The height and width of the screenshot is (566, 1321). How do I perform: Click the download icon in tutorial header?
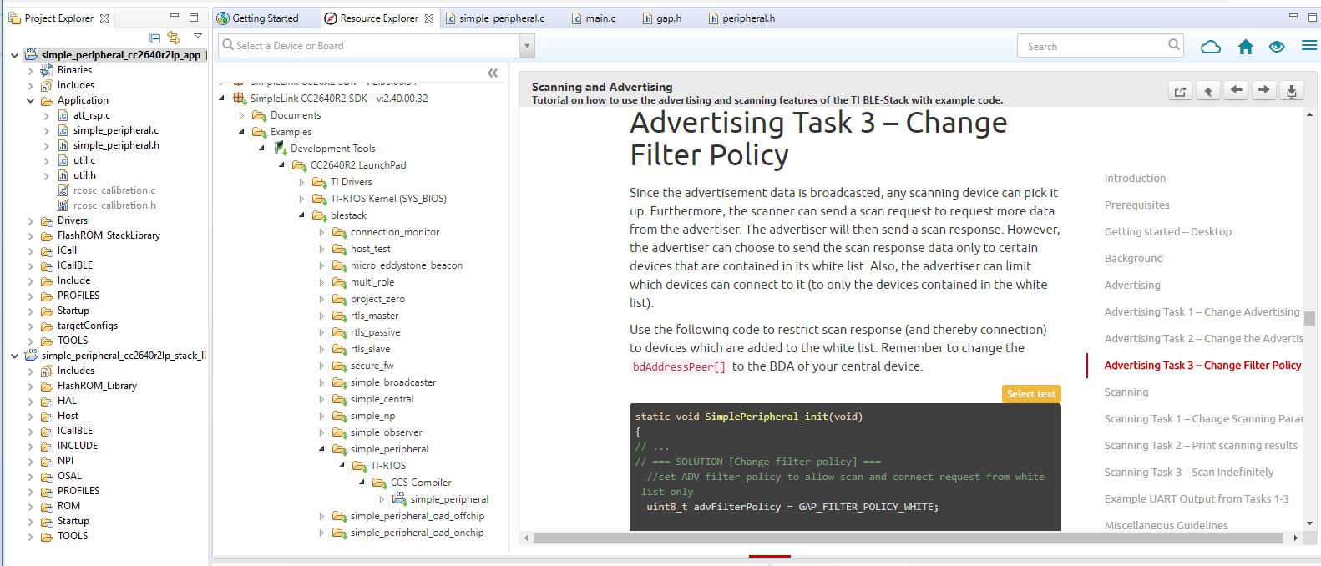coord(1292,91)
